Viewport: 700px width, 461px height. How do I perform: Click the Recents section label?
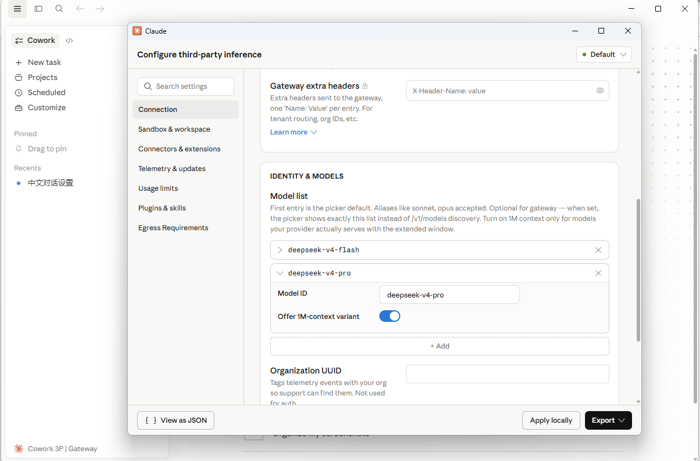tap(27, 168)
